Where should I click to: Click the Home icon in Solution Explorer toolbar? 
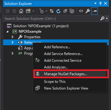pyautogui.click(x=21, y=11)
